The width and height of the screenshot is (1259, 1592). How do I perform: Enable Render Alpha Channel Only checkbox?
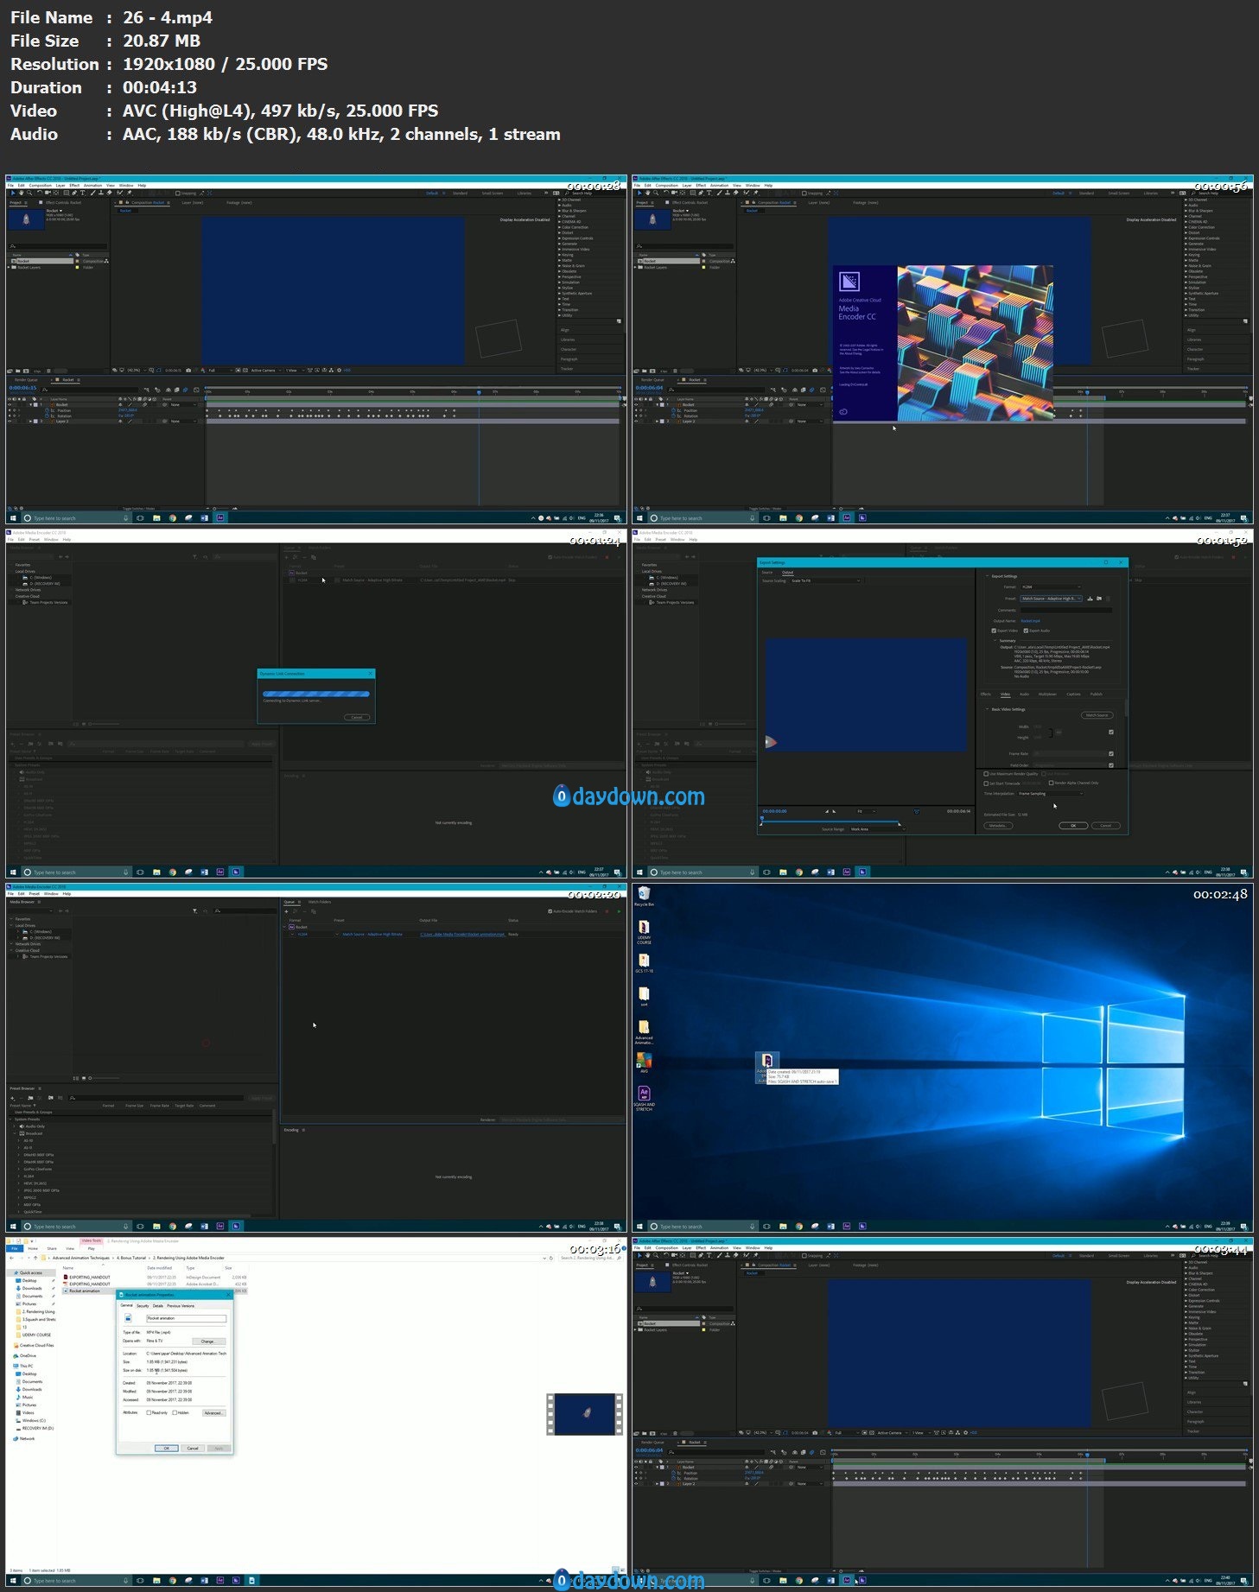tap(1051, 783)
